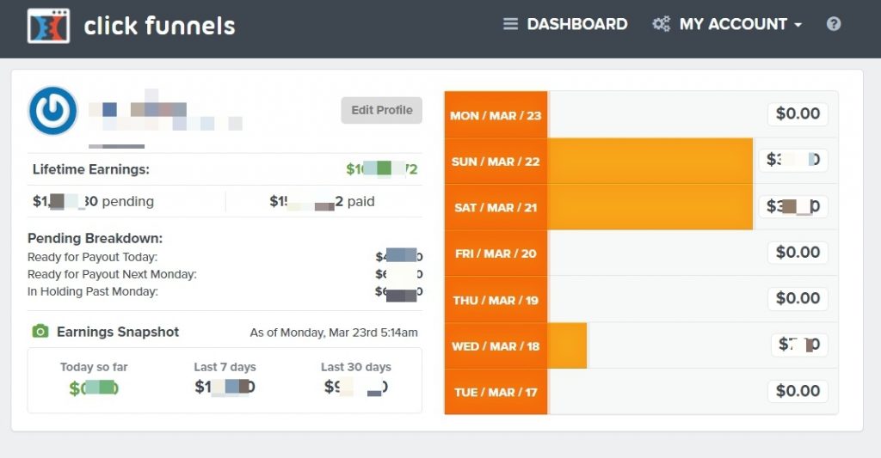Viewport: 881px width, 458px height.
Task: Click the THU / MAR / 19 $0.00 amount
Action: pyautogui.click(x=798, y=298)
